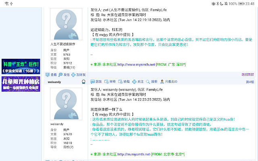Tap the Bluetooth status icon
This screenshot has width=258, height=161.
[218, 4]
